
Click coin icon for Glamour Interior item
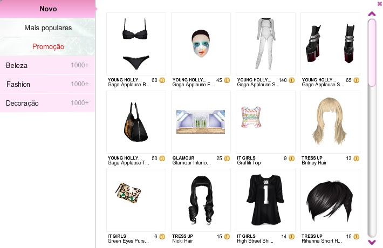[x=227, y=159]
